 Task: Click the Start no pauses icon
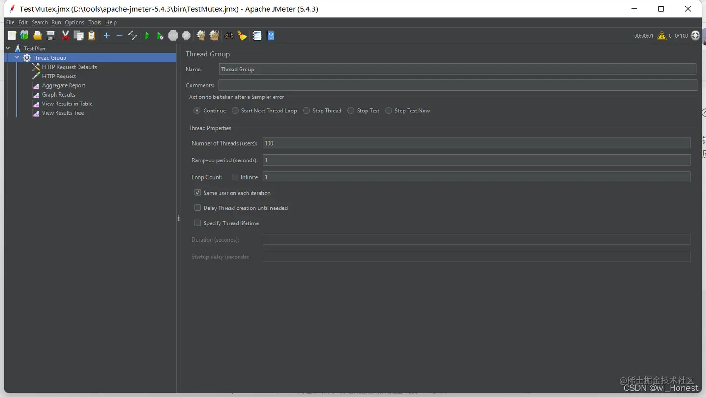[x=160, y=35]
